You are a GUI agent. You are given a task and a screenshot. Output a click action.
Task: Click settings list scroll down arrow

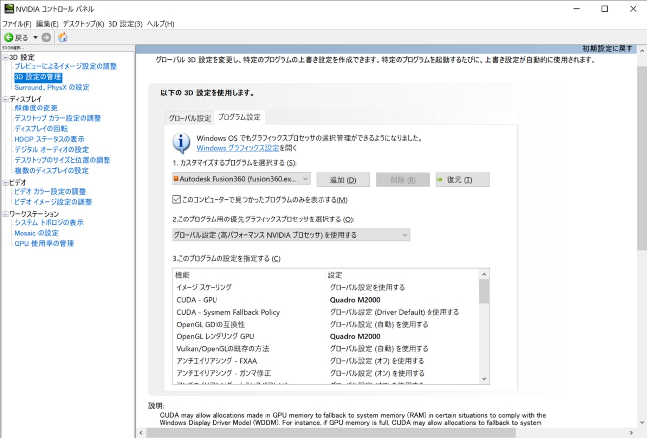click(484, 379)
